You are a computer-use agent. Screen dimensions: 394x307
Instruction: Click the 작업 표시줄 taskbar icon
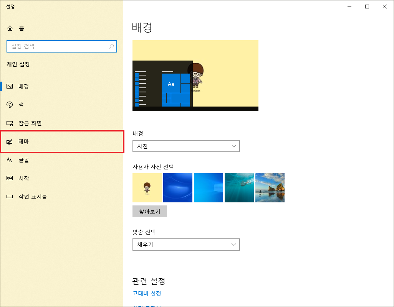coord(10,197)
